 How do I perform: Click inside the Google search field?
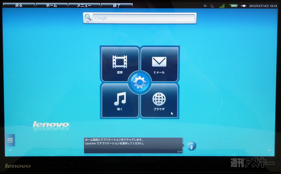pos(144,18)
